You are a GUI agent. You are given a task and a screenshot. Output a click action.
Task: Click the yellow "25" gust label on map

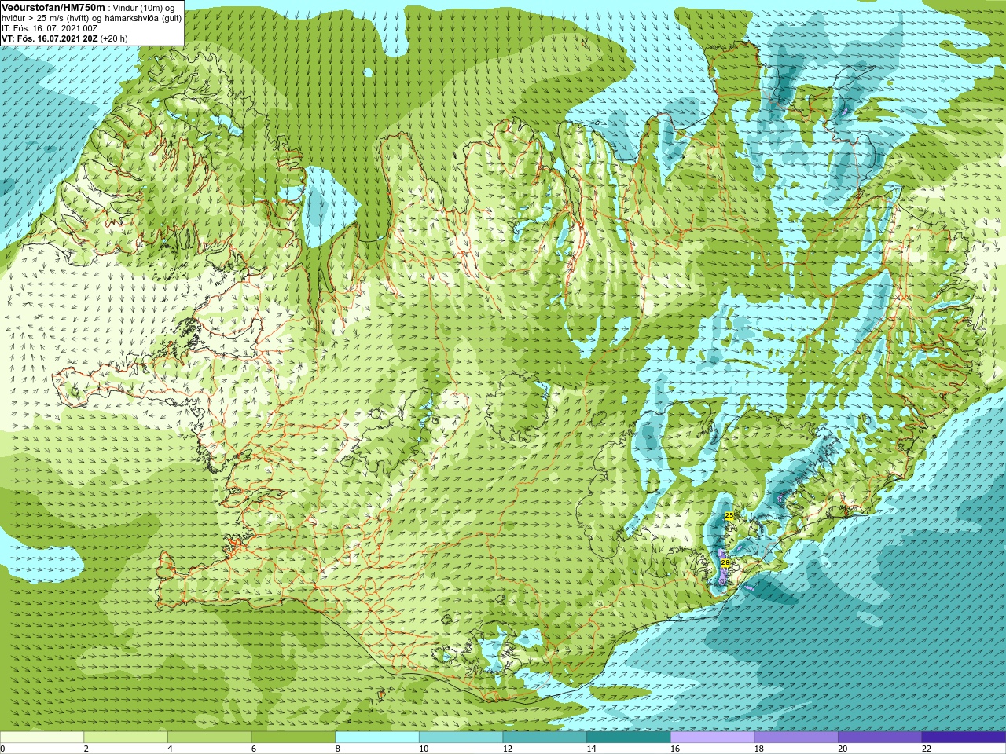coord(729,515)
